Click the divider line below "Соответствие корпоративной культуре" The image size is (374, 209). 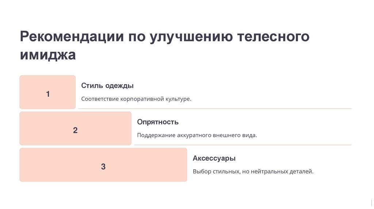pyautogui.click(x=215, y=109)
